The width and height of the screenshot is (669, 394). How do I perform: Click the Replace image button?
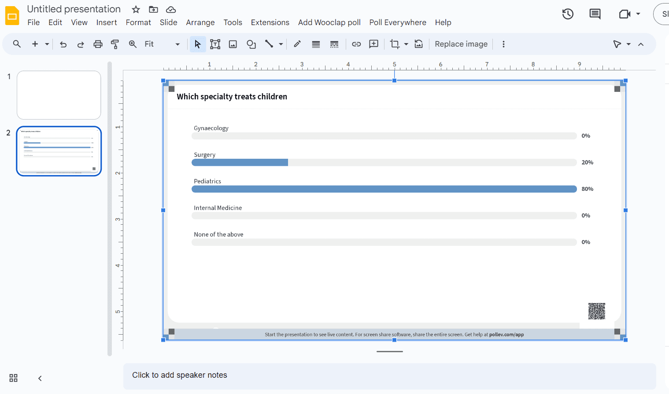[461, 44]
